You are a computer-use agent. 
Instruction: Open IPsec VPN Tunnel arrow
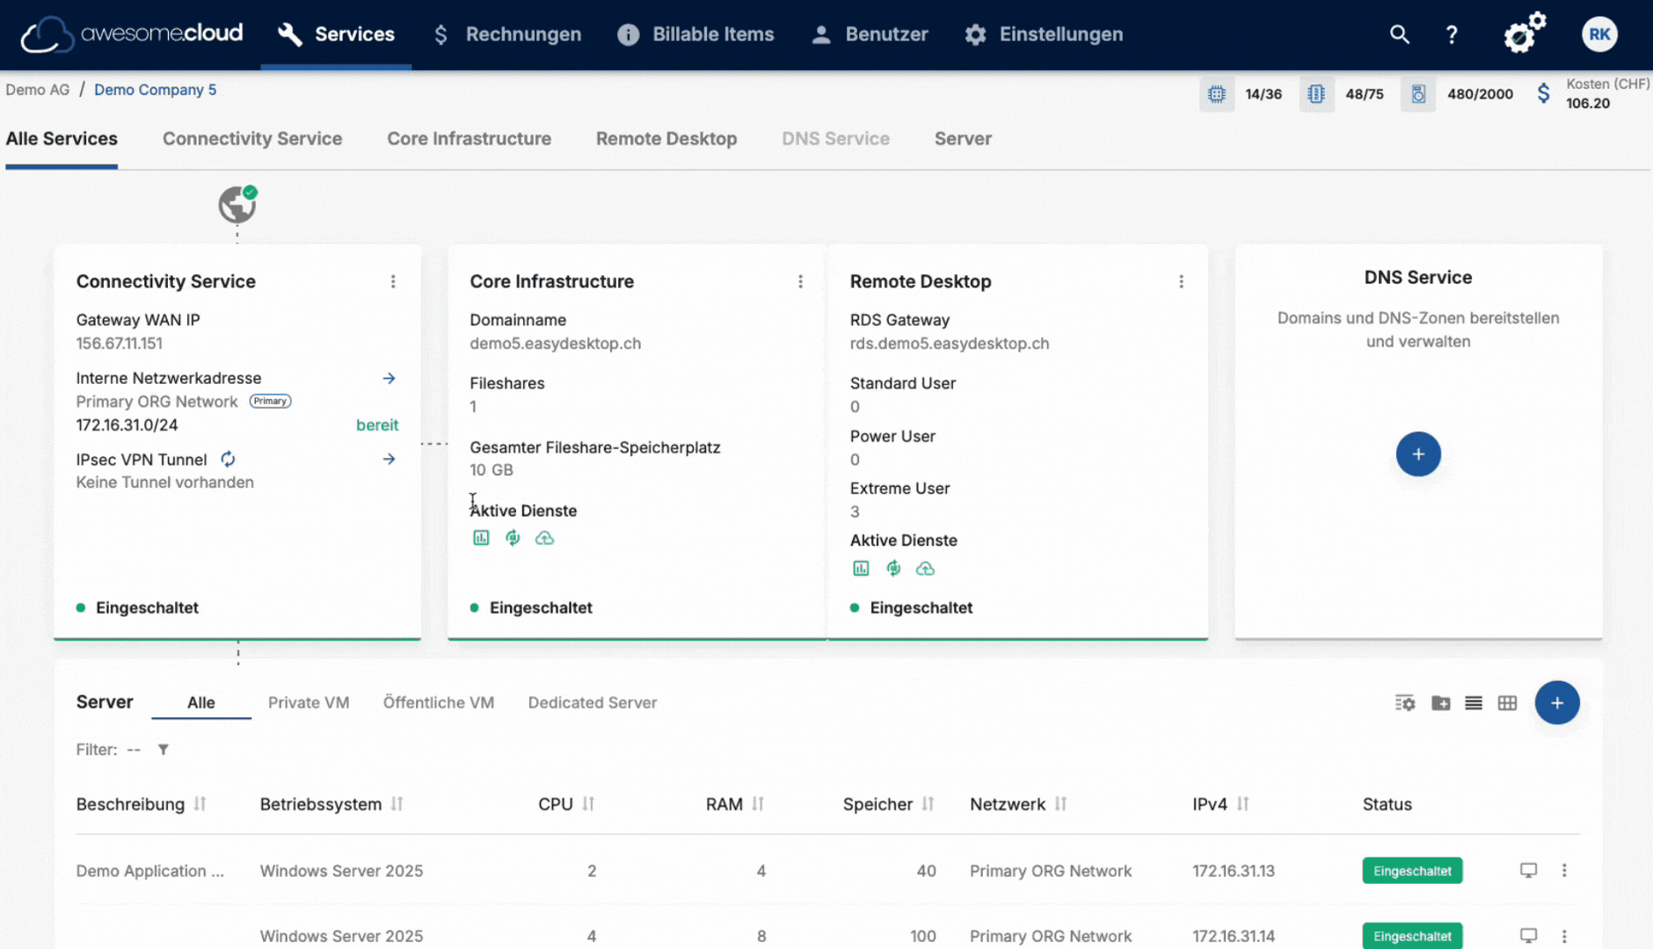coord(389,459)
